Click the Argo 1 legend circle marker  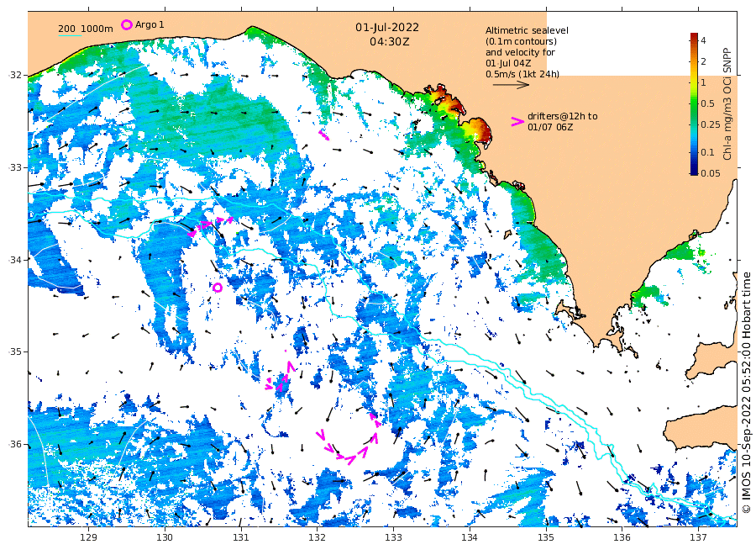pos(126,24)
